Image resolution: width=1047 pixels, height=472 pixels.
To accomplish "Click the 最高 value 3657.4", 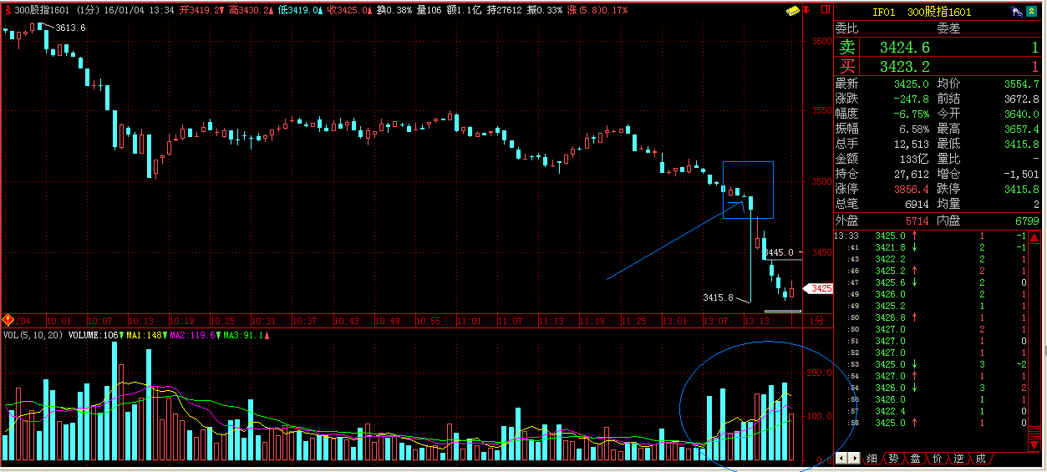I will (1022, 129).
